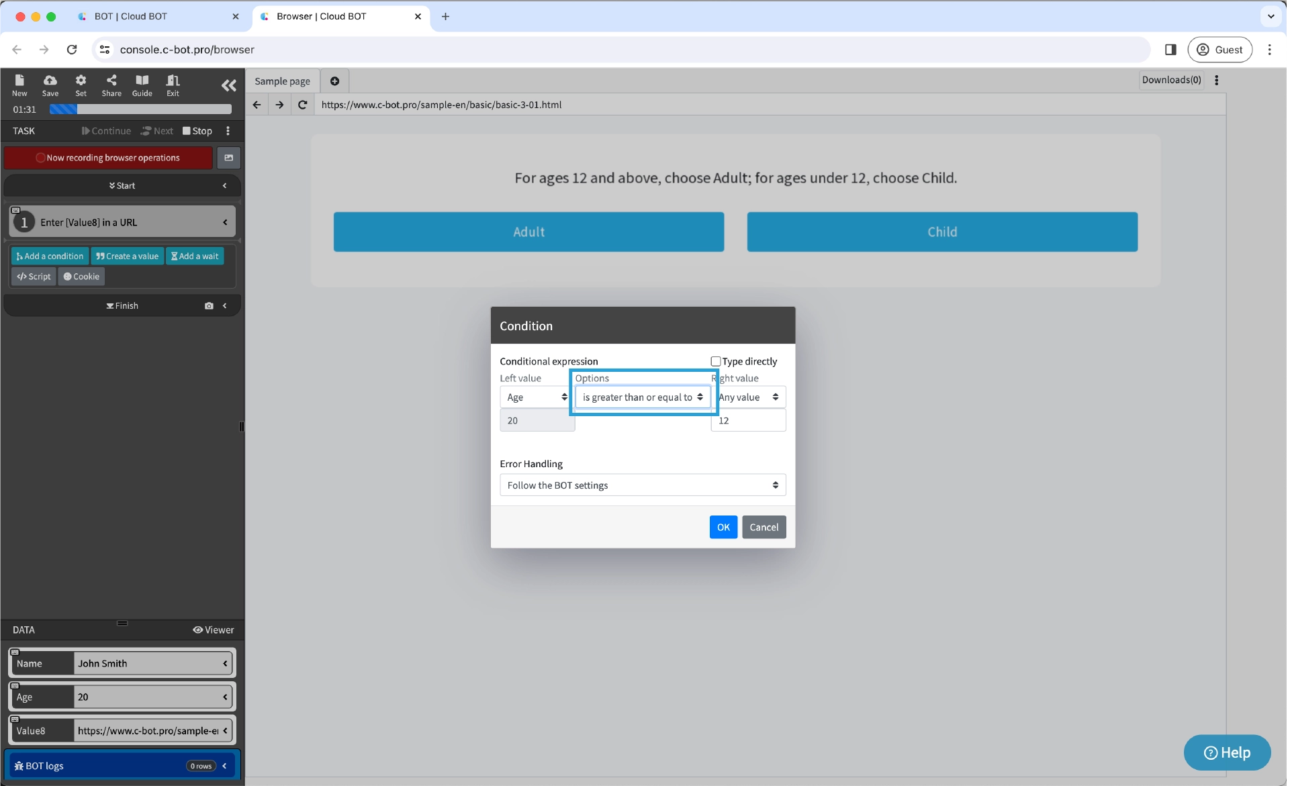Switch to BOT | Cloud BOT browser tab
1290x786 pixels.
coord(131,16)
